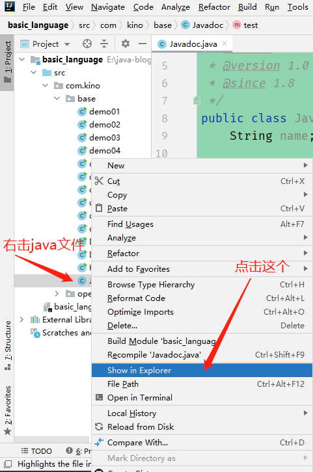Collapse the base package
Screen dimensions: 313x472
click(x=57, y=98)
